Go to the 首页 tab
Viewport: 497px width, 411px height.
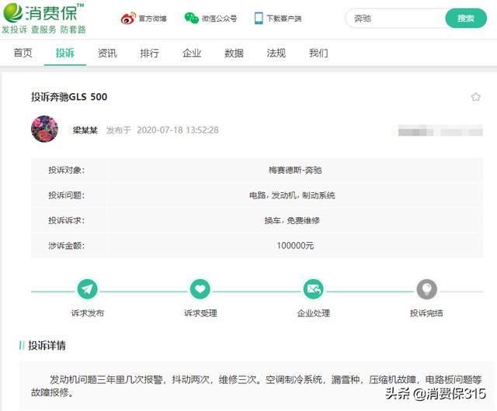(x=23, y=53)
